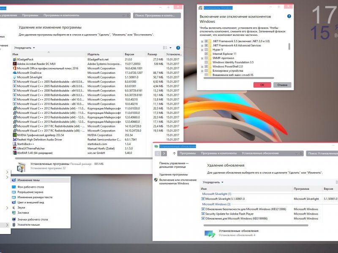Screen dimensions: 338x253
Task: Click the 'Указатели мыши' mouse icon
Action: [14, 225]
